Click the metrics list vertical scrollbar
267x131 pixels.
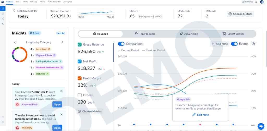(x=113, y=52)
